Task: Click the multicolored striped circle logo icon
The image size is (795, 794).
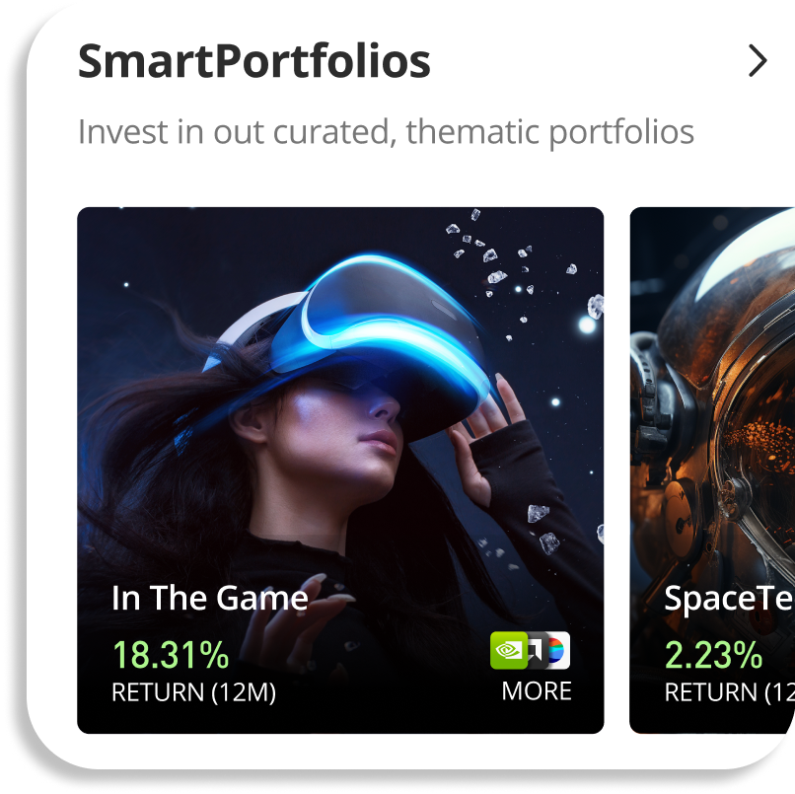Action: click(558, 650)
